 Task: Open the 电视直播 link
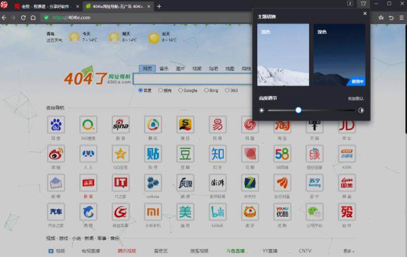tap(91, 251)
